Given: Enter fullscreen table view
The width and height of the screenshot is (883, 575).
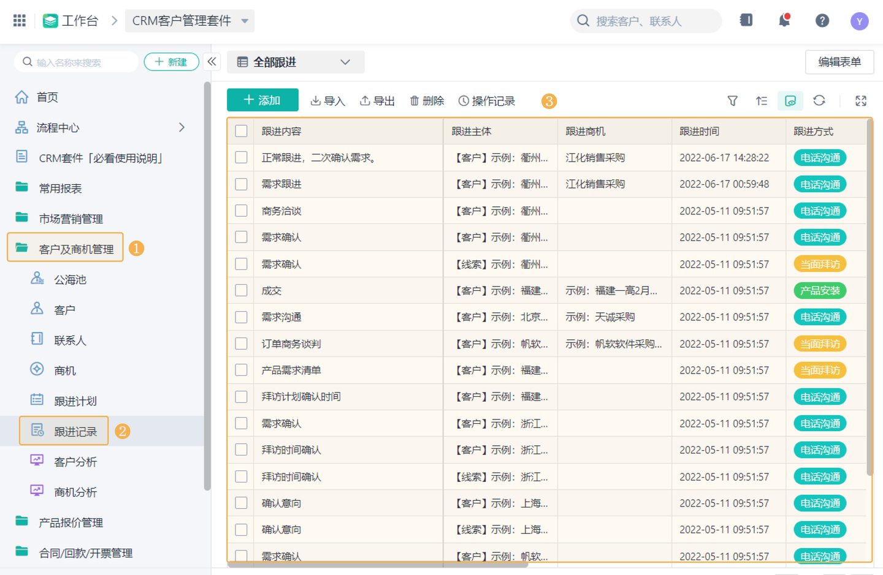Looking at the screenshot, I should click(x=861, y=101).
